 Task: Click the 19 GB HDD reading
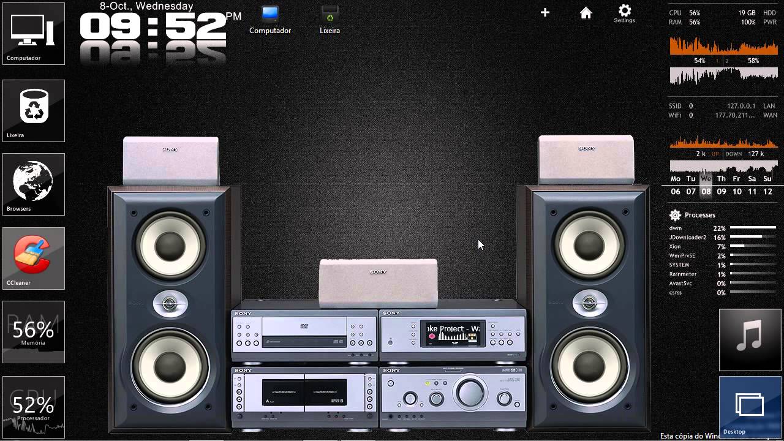757,13
